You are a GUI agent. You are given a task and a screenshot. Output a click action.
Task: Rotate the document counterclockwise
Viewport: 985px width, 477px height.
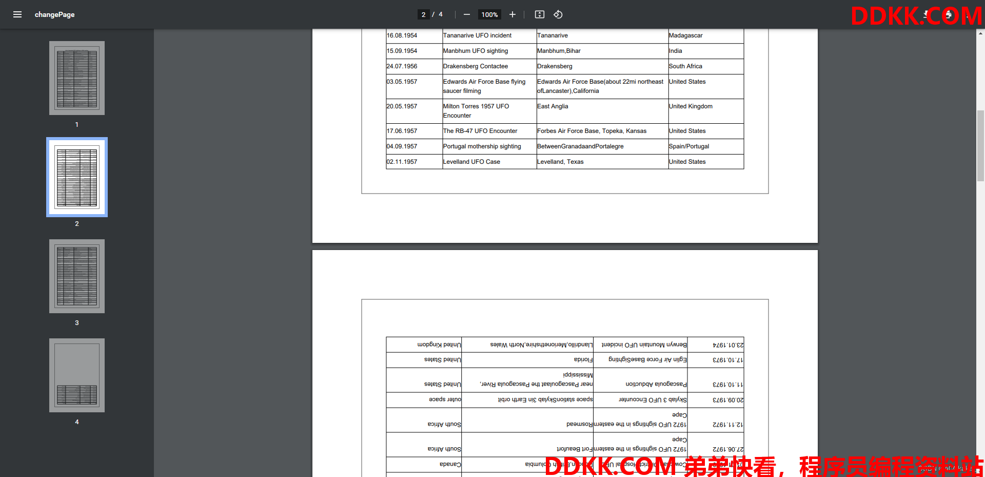pos(558,14)
